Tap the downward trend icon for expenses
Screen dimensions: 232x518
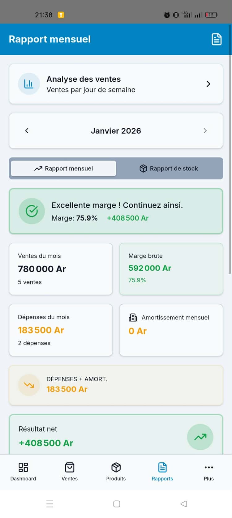pos(29,385)
